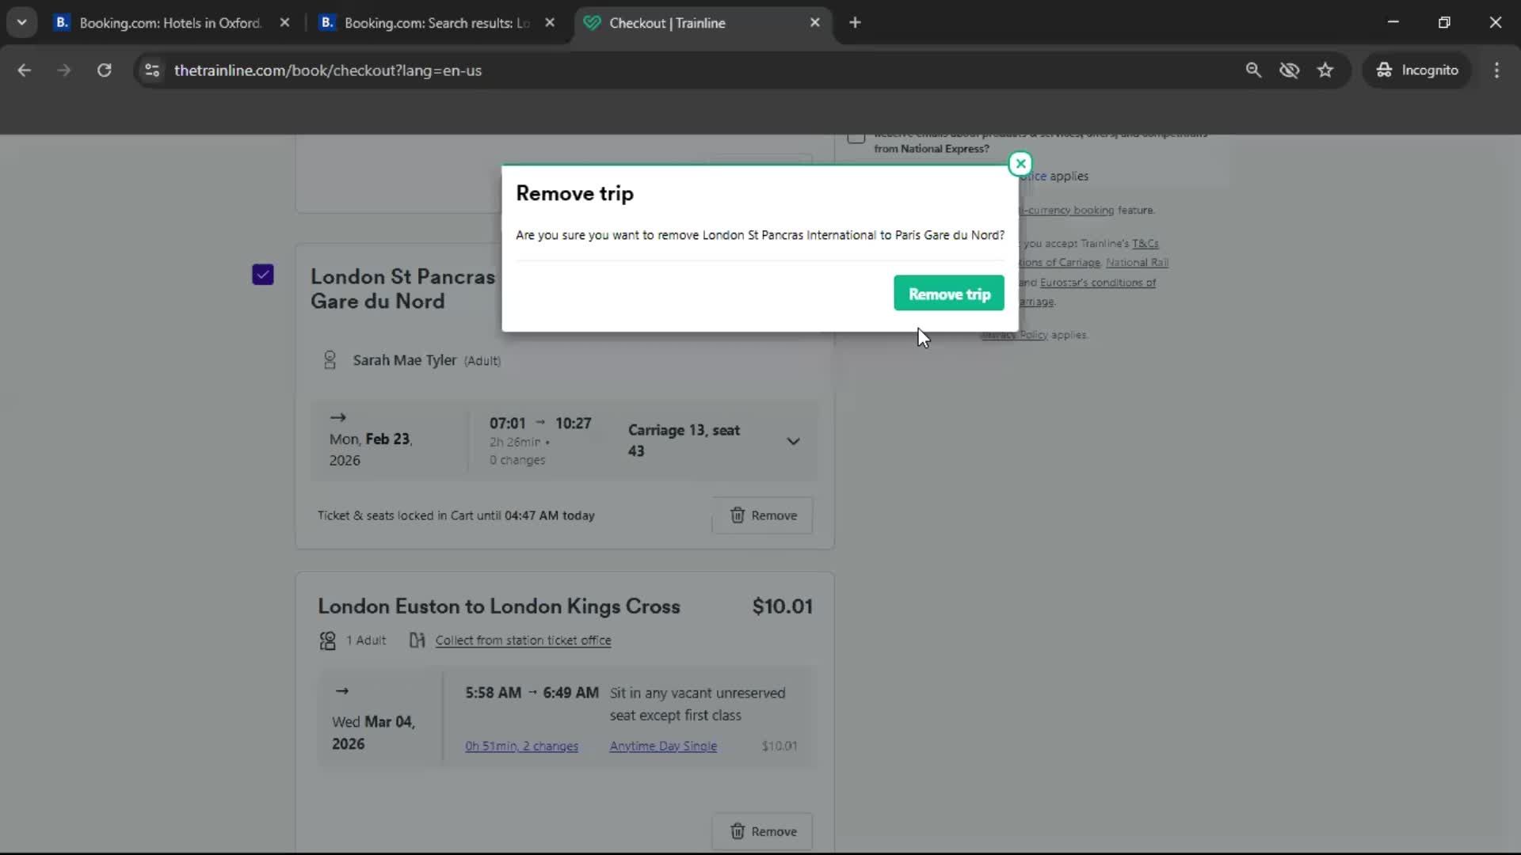Click the third-party cookies blocked eye icon

(1290, 70)
